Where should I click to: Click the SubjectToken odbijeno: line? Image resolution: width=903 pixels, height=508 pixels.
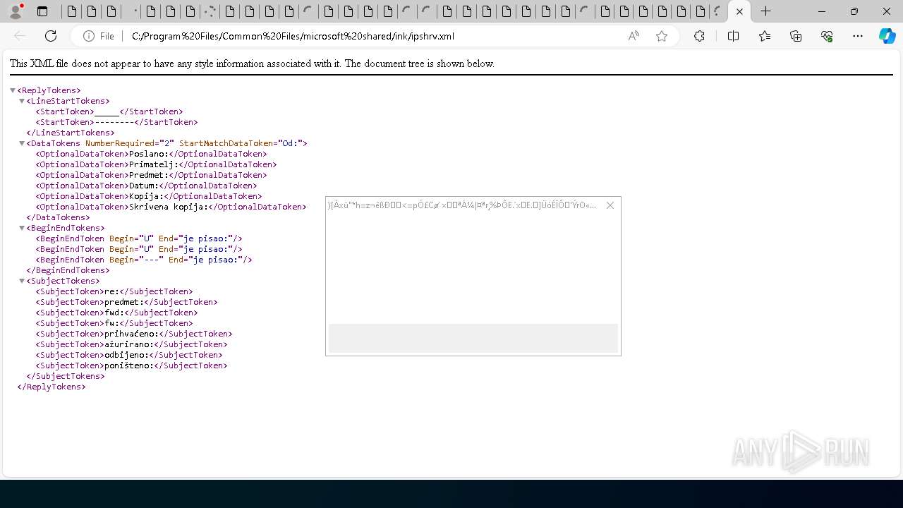pyautogui.click(x=129, y=355)
